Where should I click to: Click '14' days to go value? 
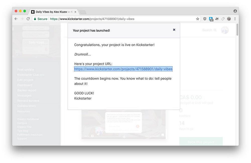[182, 123]
